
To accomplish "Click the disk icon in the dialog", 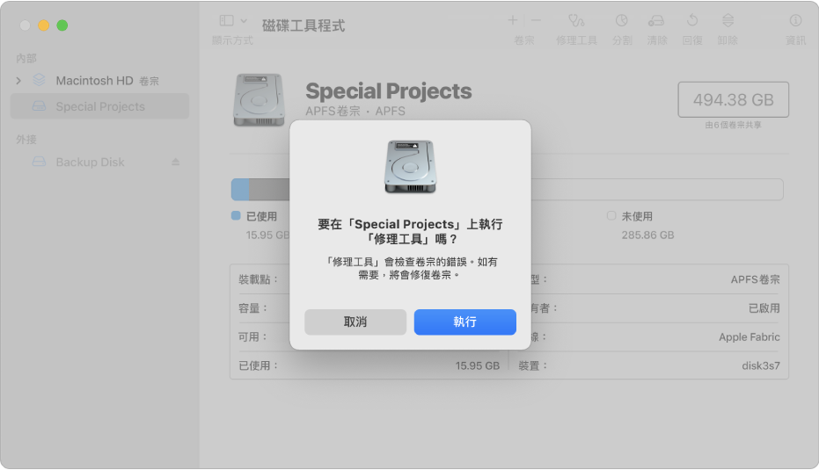I will tap(410, 166).
